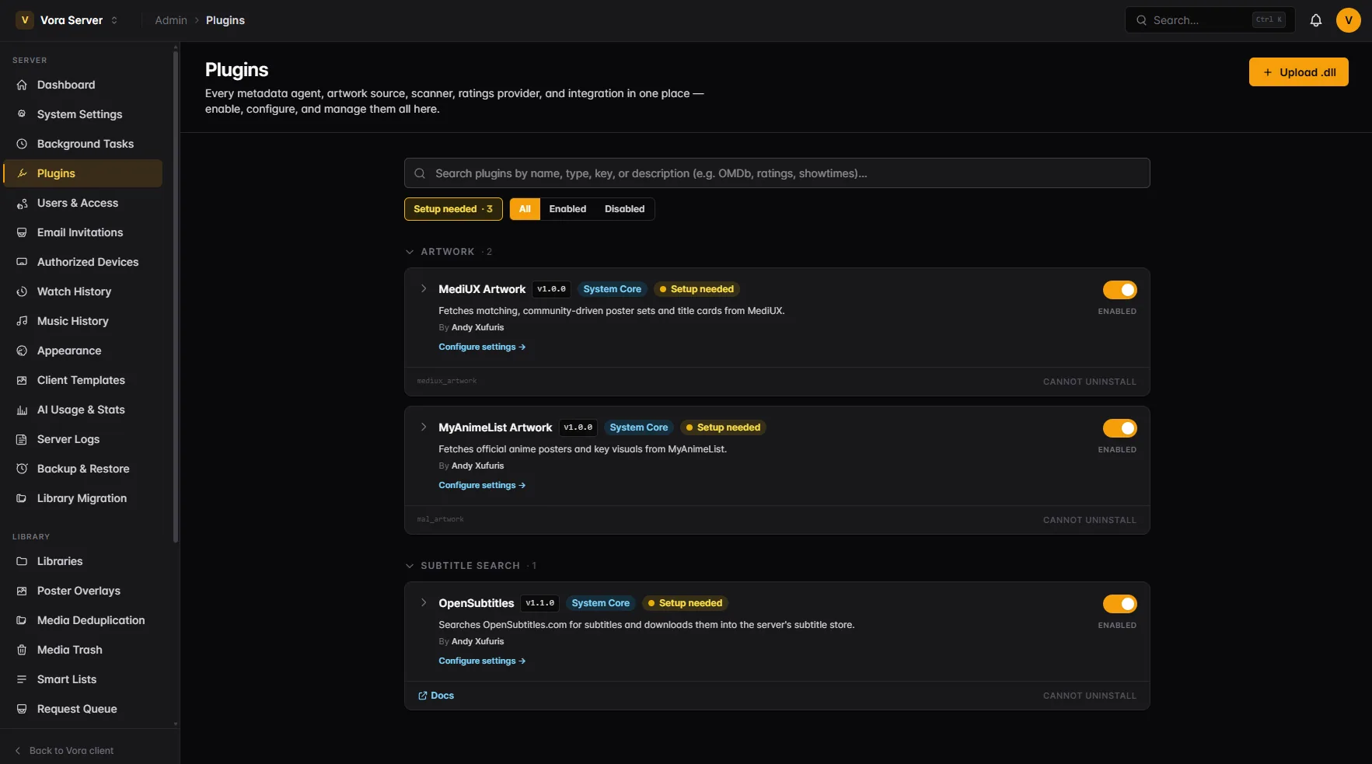Click the Users & Access icon
The image size is (1372, 764).
point(22,203)
